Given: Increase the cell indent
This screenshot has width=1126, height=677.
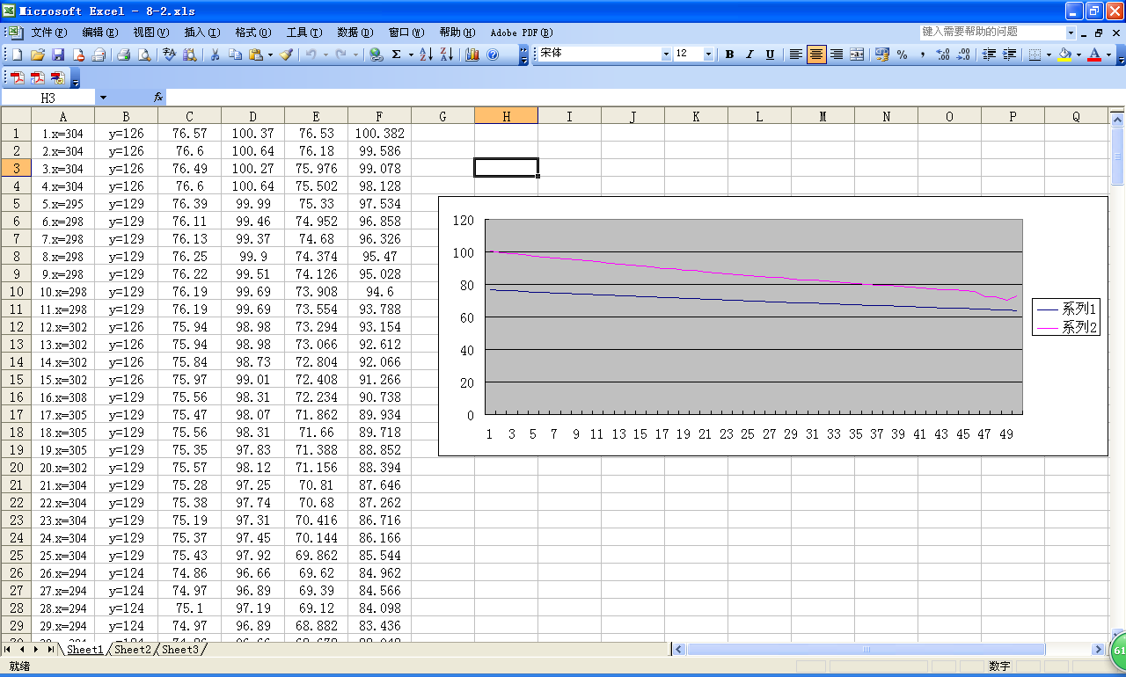Looking at the screenshot, I should (1010, 55).
